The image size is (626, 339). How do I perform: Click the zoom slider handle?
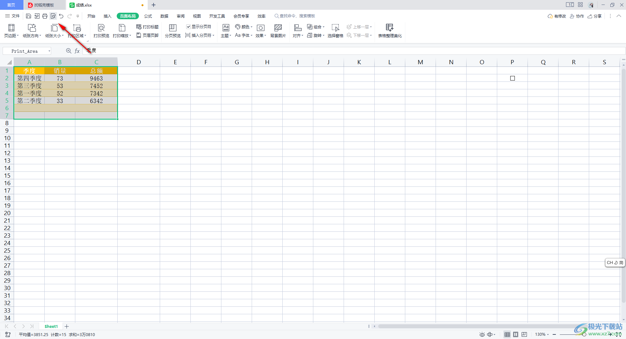click(x=584, y=334)
